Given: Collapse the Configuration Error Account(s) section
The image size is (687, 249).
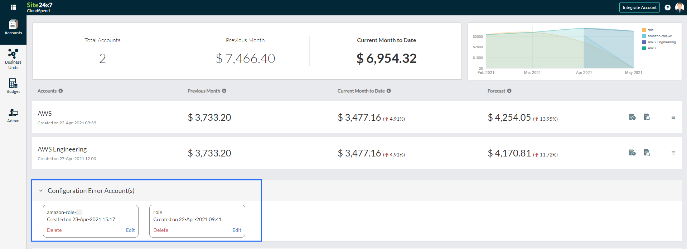Looking at the screenshot, I should click(41, 191).
